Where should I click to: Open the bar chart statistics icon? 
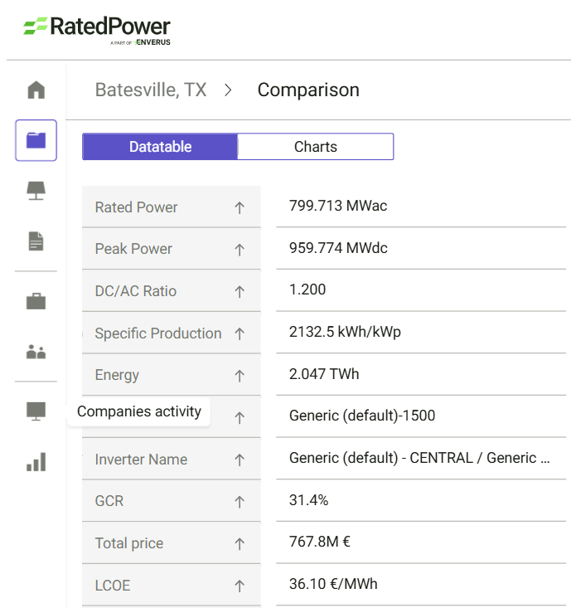click(x=36, y=462)
